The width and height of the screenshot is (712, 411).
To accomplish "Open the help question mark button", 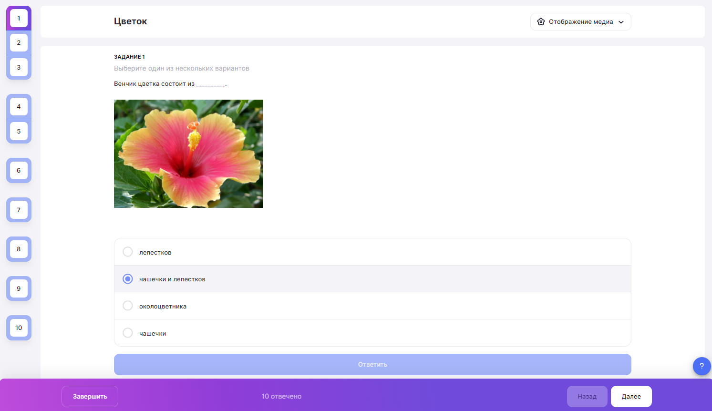I will coord(702,366).
